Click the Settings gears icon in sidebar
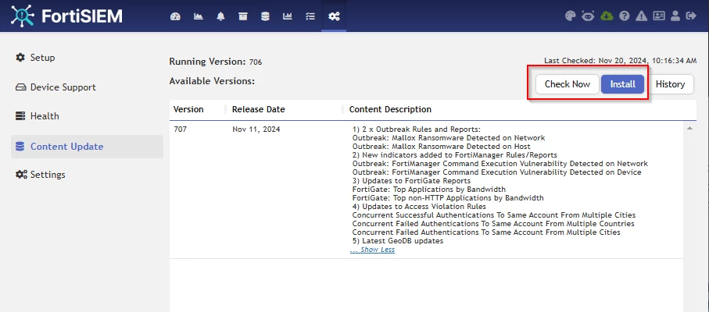Screen dimensions: 709x312 click(x=21, y=175)
